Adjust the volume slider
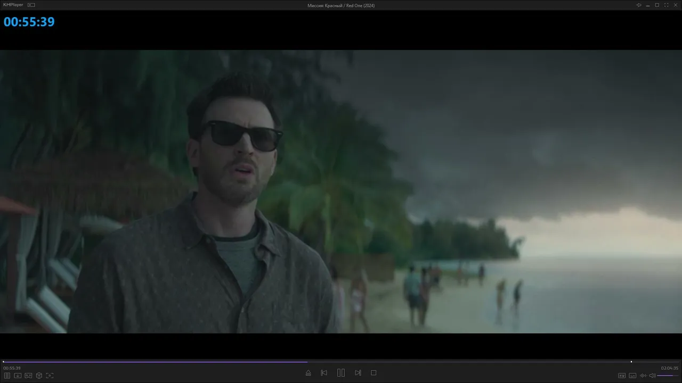 point(668,376)
